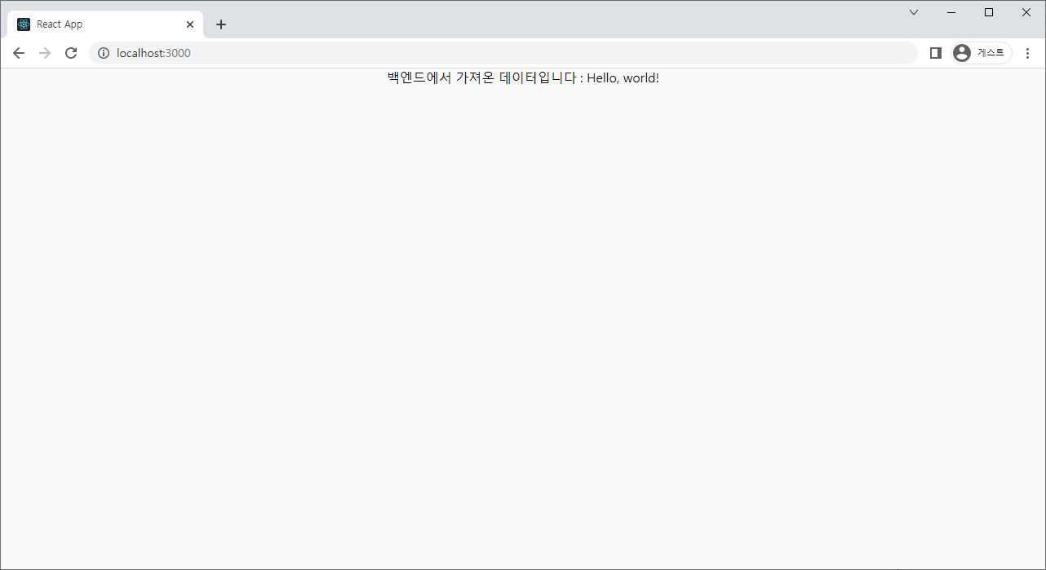
Task: Open the site information icon in the address bar
Action: [x=103, y=52]
